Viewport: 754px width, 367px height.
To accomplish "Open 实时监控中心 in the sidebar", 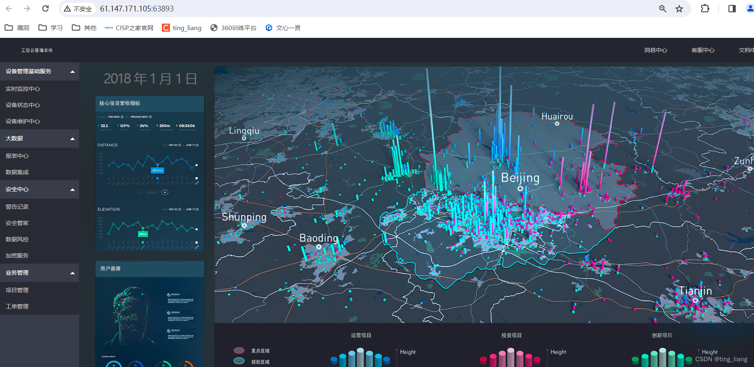I will 23,89.
